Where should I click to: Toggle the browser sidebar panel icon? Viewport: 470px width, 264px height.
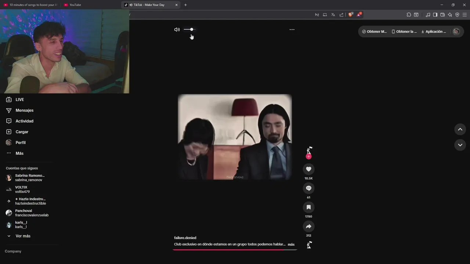435,15
